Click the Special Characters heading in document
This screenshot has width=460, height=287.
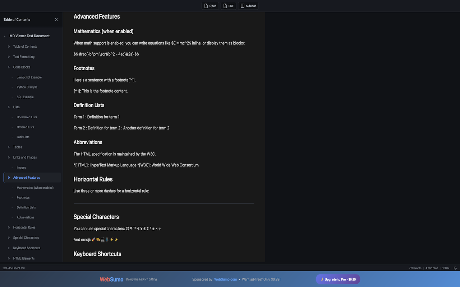[96, 217]
